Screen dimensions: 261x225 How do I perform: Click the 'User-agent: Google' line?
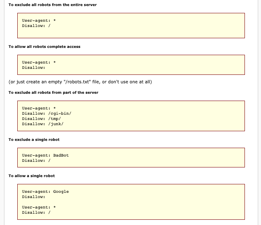tap(45, 192)
